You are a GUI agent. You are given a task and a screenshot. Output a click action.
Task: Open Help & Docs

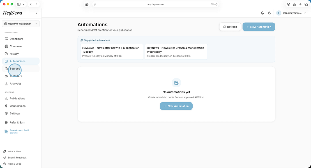click(14, 164)
